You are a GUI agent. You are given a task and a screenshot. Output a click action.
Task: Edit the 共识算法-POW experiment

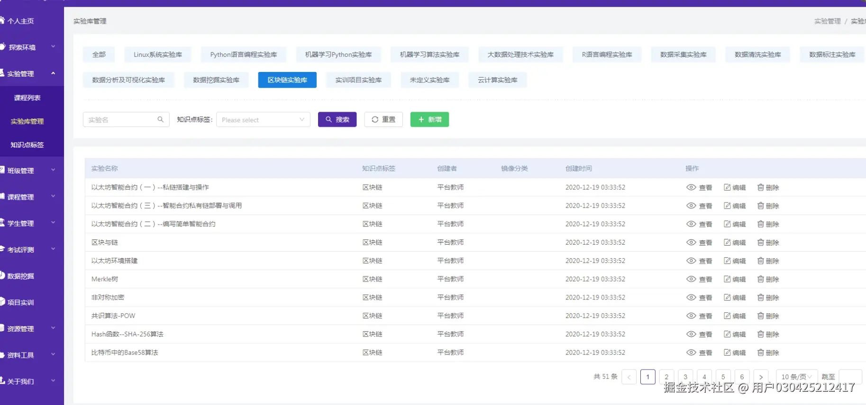[735, 316]
